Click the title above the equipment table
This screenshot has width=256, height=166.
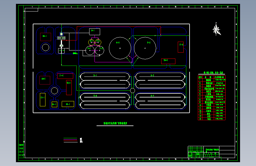(x=213, y=73)
